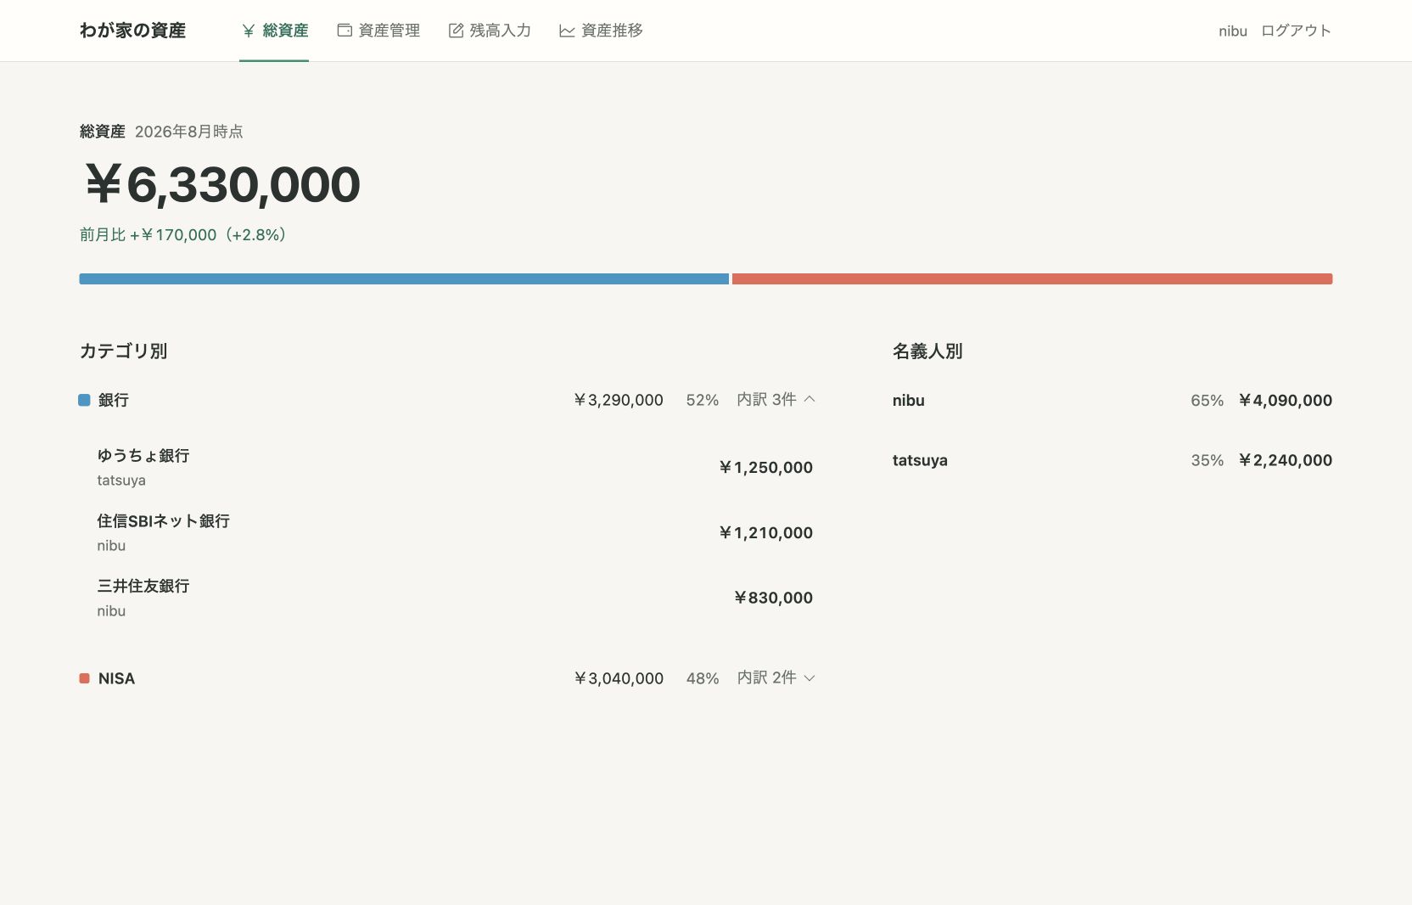This screenshot has width=1412, height=905.
Task: Click the blue segment of the allocation bar
Action: pyautogui.click(x=404, y=278)
